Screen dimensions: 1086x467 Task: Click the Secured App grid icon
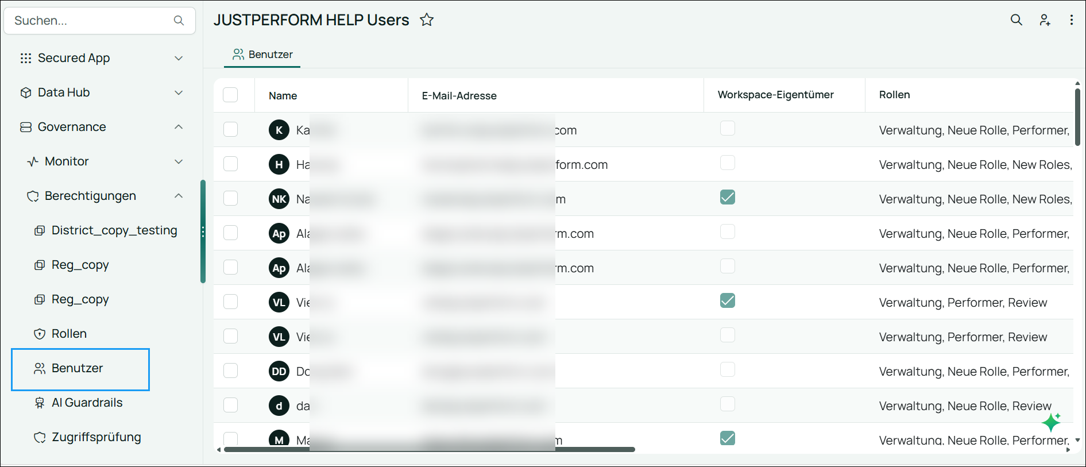click(26, 58)
